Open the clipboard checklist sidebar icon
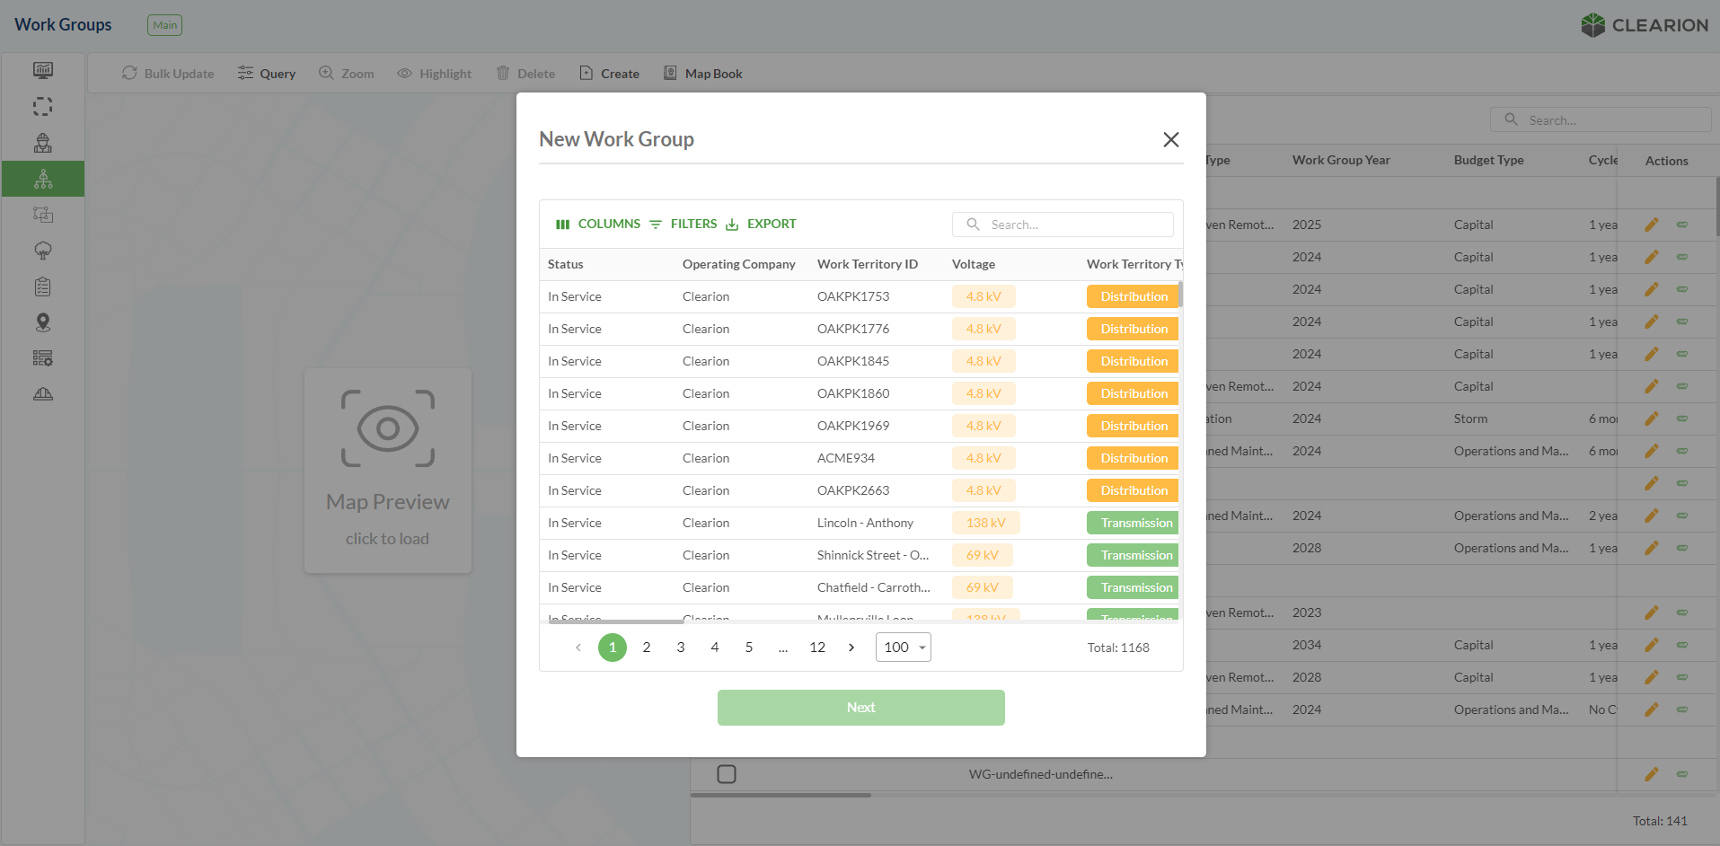The width and height of the screenshot is (1720, 846). coord(42,286)
